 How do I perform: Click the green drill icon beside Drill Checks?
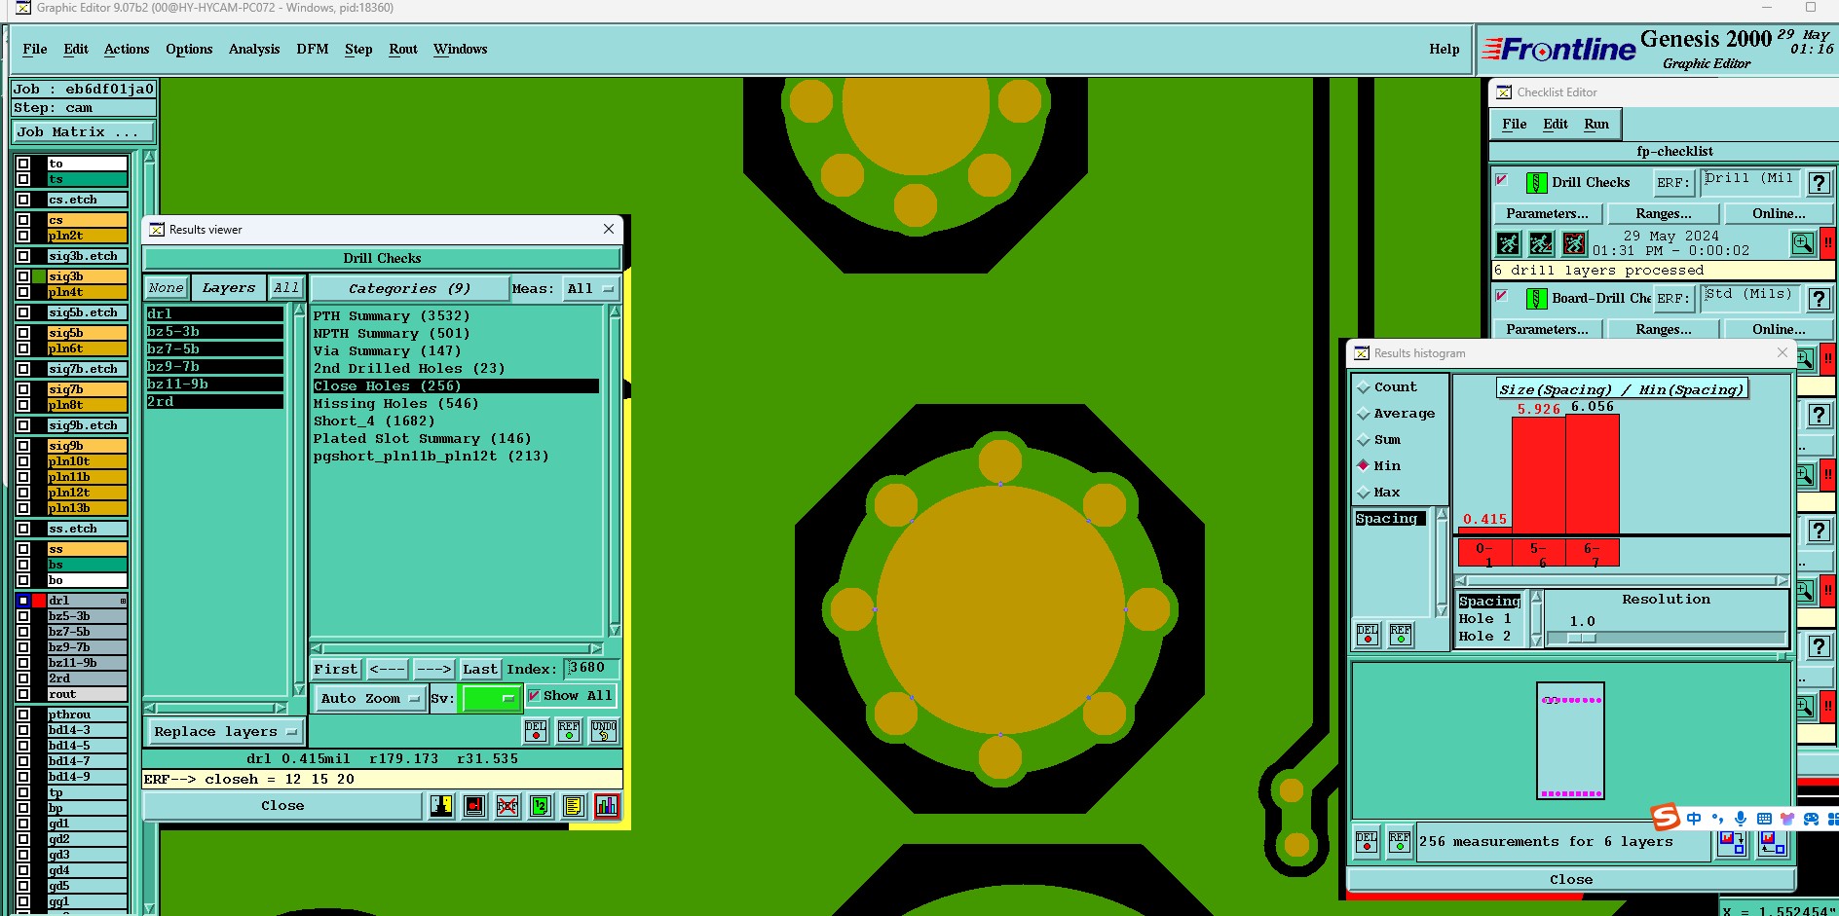pyautogui.click(x=1536, y=183)
